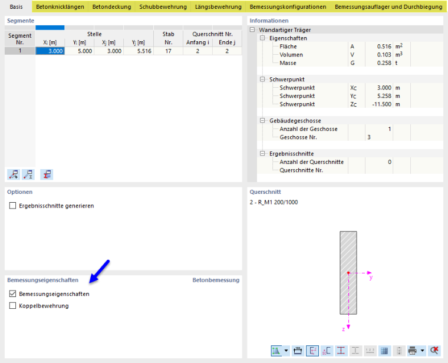
Task: Collapse the Gebäudegeschosse group
Action: pyautogui.click(x=262, y=121)
